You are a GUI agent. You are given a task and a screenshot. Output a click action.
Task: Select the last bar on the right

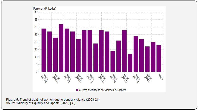coord(159,58)
